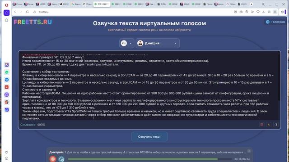Open new tab with plus button
Image resolution: width=289 pixels, height=162 pixels.
252,4
